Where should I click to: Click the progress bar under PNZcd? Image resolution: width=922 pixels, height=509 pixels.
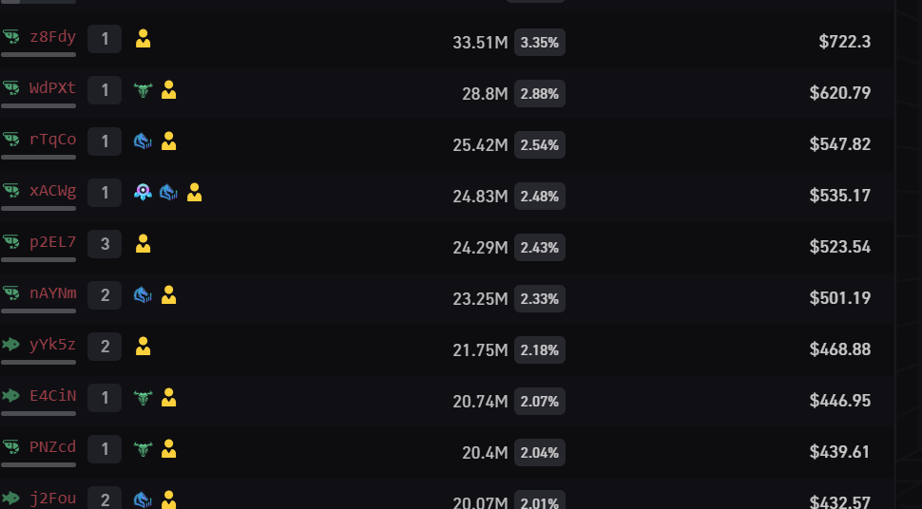[x=39, y=465]
